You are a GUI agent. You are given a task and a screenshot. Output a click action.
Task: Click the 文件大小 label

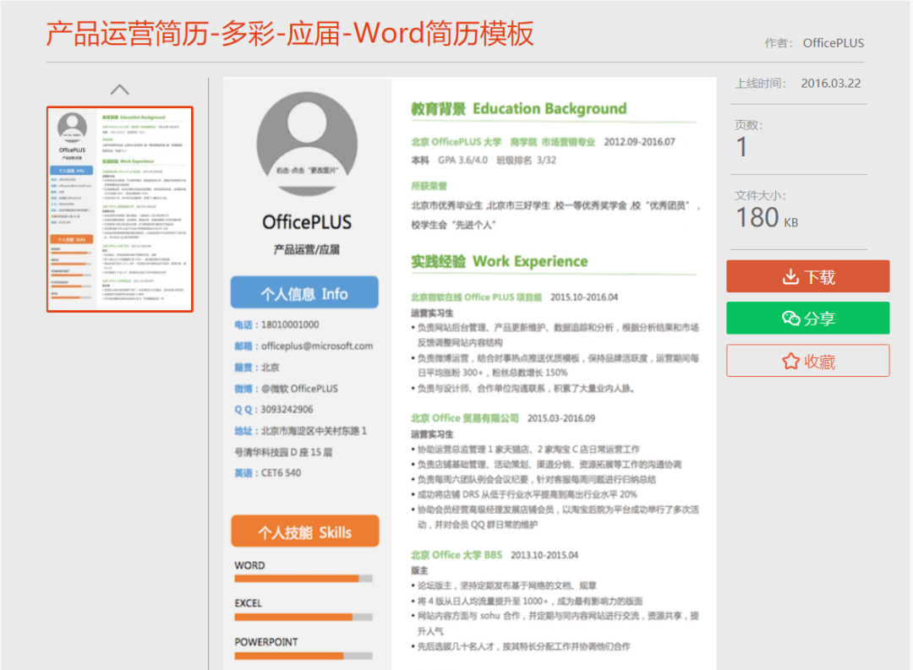(761, 195)
